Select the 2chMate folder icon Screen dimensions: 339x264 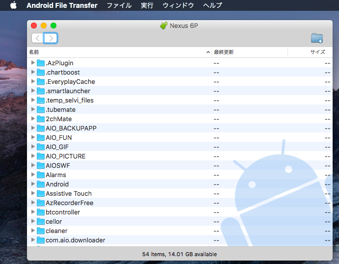[41, 119]
